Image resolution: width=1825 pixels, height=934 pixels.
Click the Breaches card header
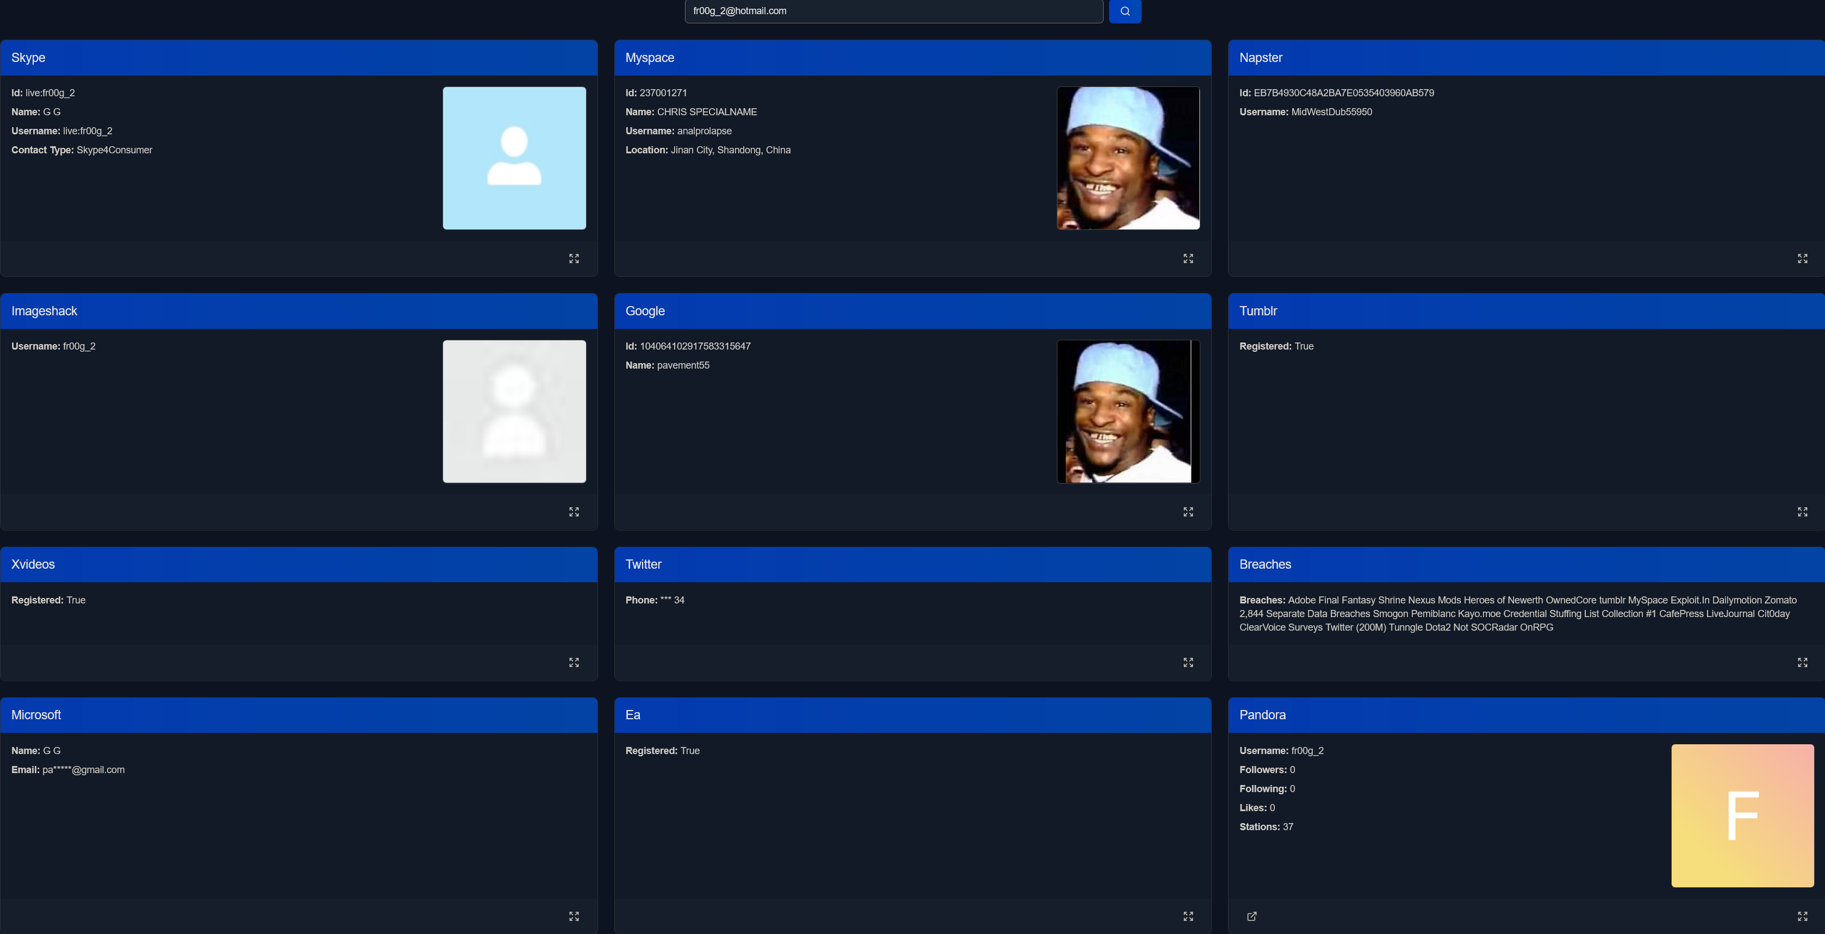point(1526,564)
